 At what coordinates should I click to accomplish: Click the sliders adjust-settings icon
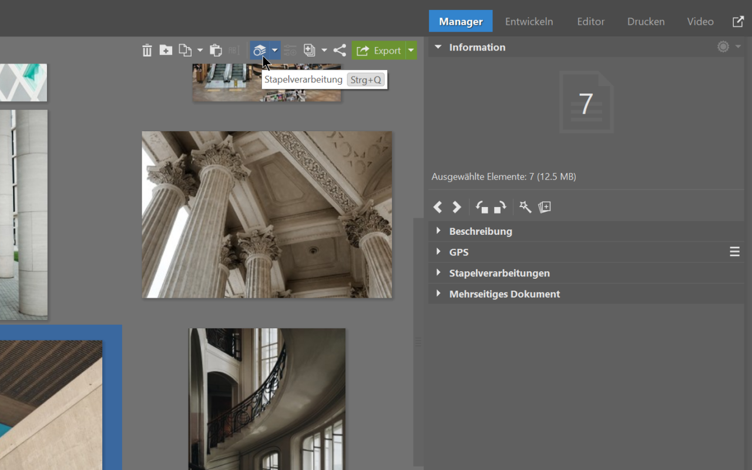[290, 51]
